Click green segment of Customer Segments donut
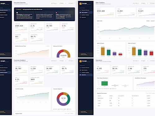155x116 pixels. [69, 99]
